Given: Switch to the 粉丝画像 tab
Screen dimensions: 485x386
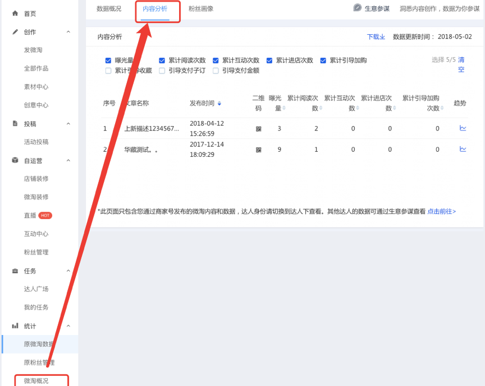Looking at the screenshot, I should pos(200,9).
